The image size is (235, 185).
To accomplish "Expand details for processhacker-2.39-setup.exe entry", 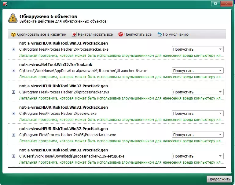I will click(x=14, y=156).
